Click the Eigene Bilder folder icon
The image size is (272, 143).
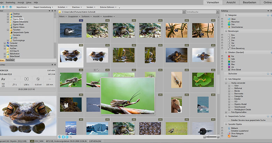[x=10, y=19]
